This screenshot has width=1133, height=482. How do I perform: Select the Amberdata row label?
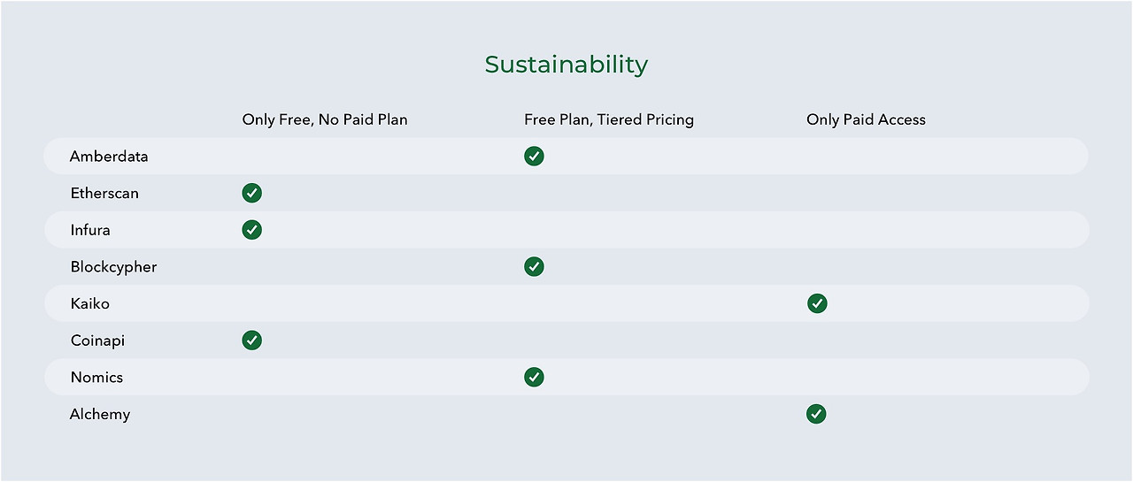109,157
